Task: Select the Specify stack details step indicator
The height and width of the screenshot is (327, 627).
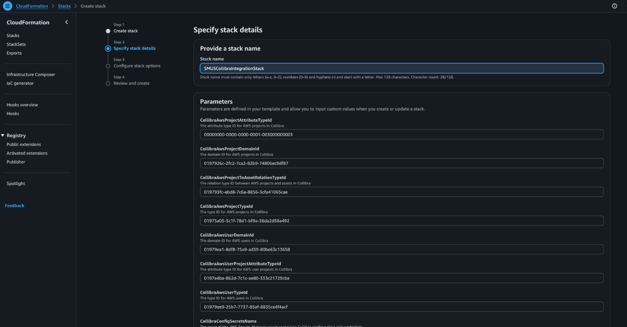Action: point(108,49)
